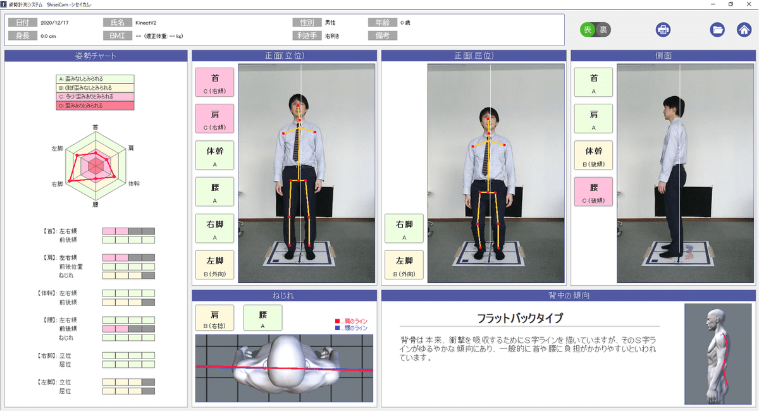The height and width of the screenshot is (411, 759).
Task: Select the 右脚 A button in 正面(屈位) panel
Action: click(404, 228)
